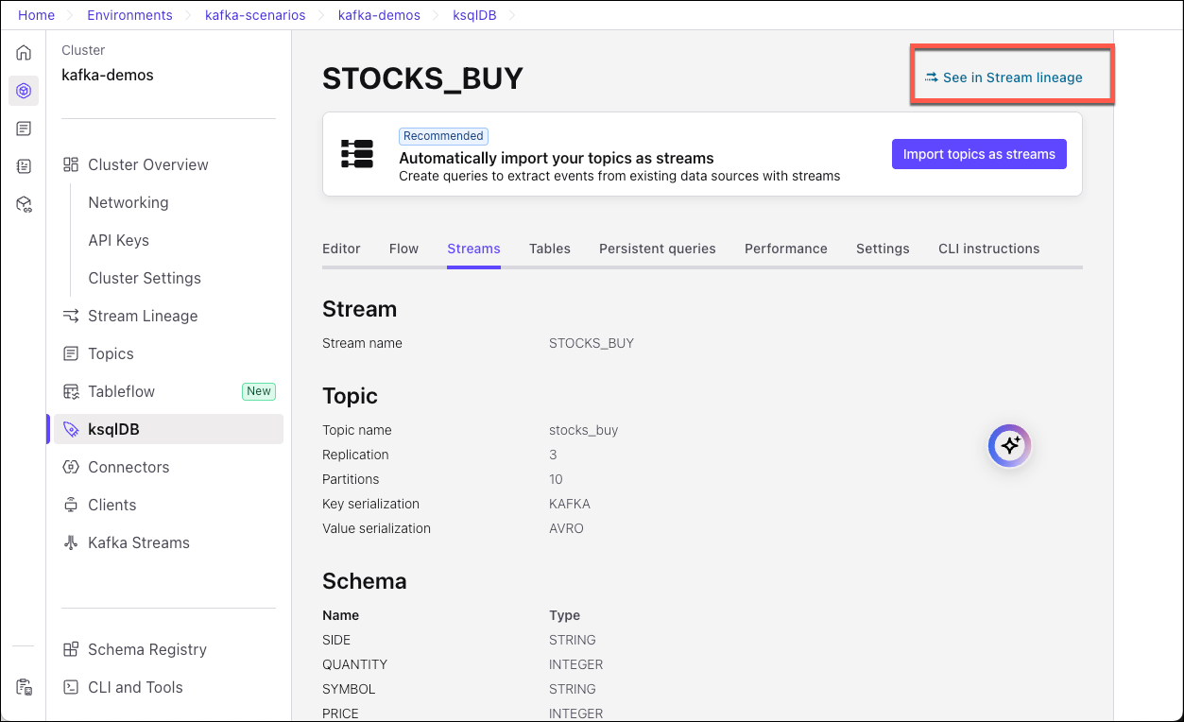1184x722 pixels.
Task: Open Cluster Overview in sidebar
Action: 147,164
